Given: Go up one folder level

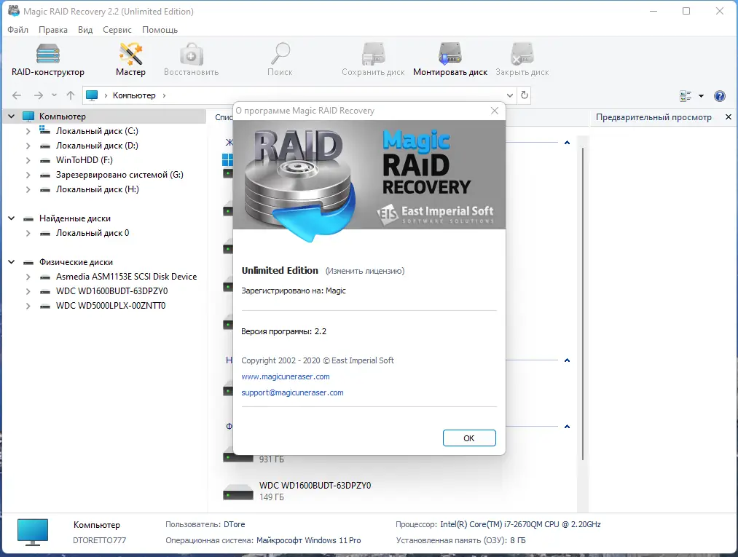Looking at the screenshot, I should click(x=70, y=95).
